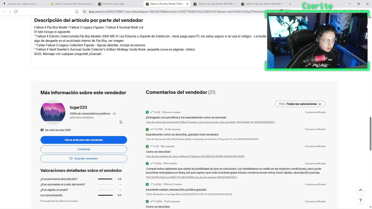This screenshot has height=209, width=372.
Task: Click the La comunicación rating bar 5.0
Action: 105,195
